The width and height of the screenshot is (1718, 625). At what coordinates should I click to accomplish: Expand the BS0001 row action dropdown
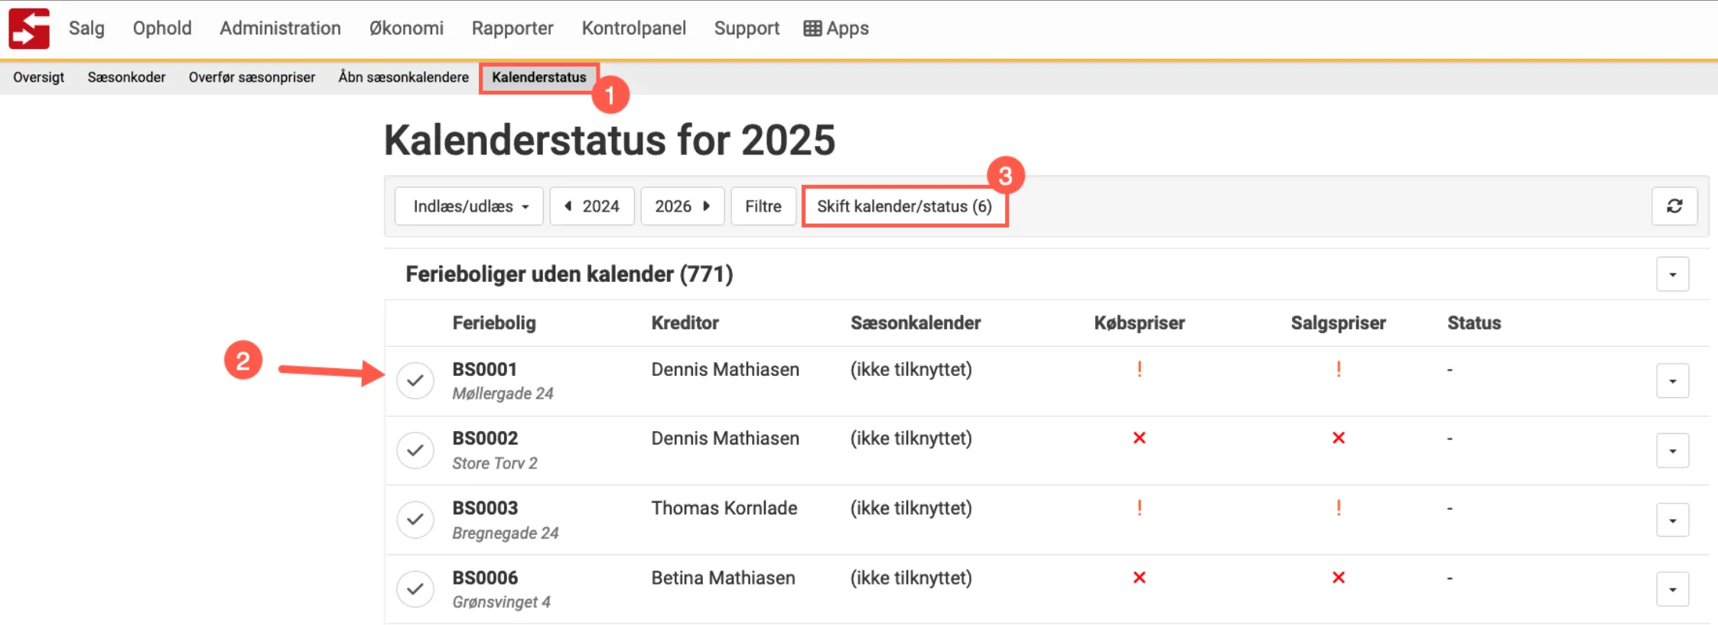click(x=1672, y=381)
